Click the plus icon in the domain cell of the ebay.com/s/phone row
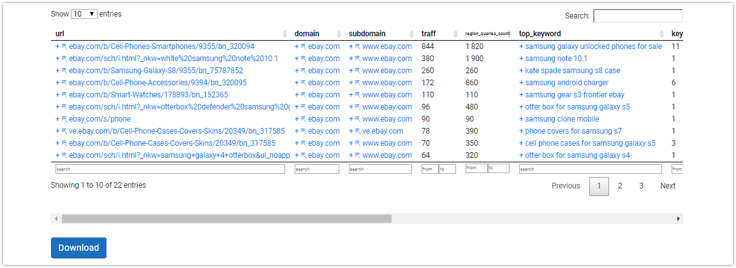Screen dimensions: 736x268 (297, 119)
